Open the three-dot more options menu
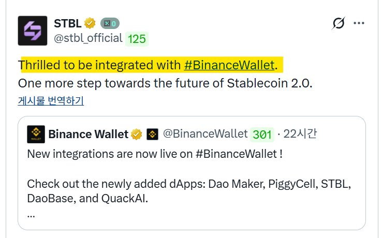The image size is (382, 238). [x=359, y=24]
